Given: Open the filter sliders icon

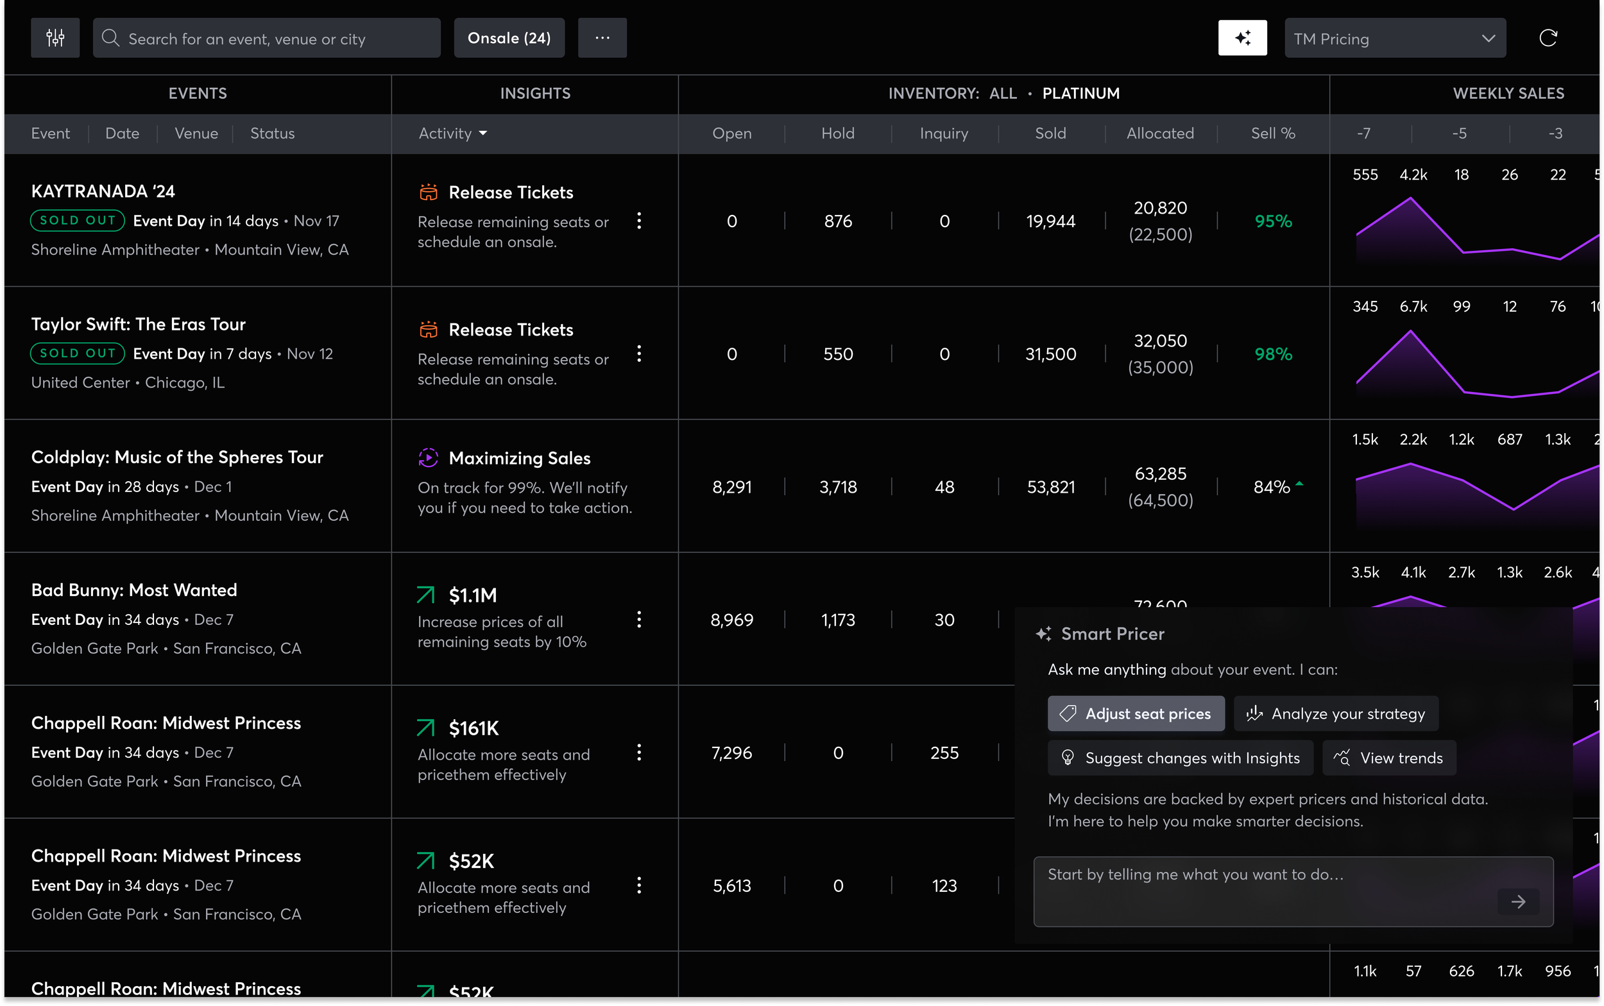Looking at the screenshot, I should [x=55, y=38].
